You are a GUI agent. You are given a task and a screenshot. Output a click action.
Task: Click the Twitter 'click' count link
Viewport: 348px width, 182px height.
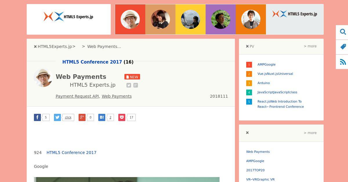68,117
